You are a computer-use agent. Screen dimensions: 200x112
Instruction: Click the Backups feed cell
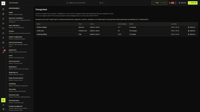coord(81,27)
